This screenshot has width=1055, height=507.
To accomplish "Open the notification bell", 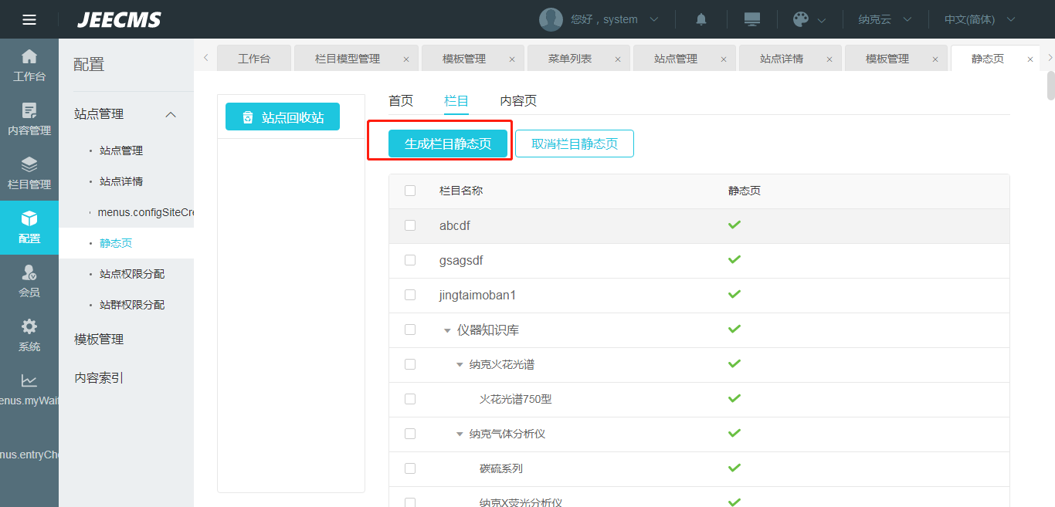I will [701, 19].
